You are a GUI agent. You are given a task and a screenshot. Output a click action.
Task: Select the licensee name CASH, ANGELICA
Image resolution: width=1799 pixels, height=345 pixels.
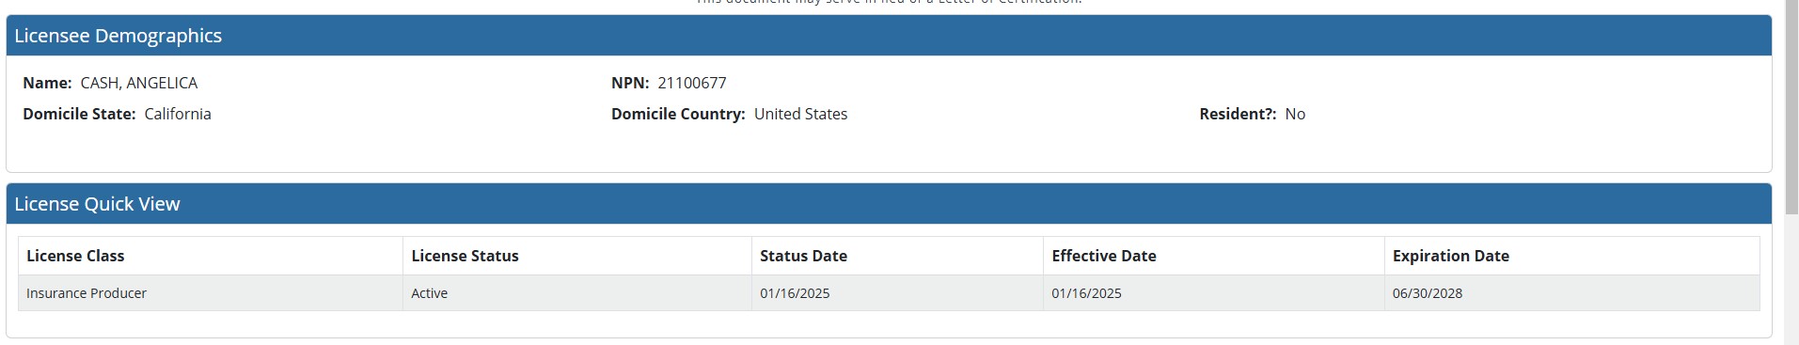(139, 83)
